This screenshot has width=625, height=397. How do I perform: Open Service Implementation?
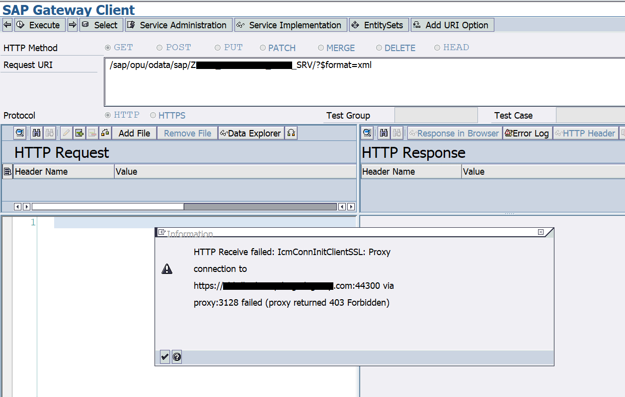pos(291,25)
